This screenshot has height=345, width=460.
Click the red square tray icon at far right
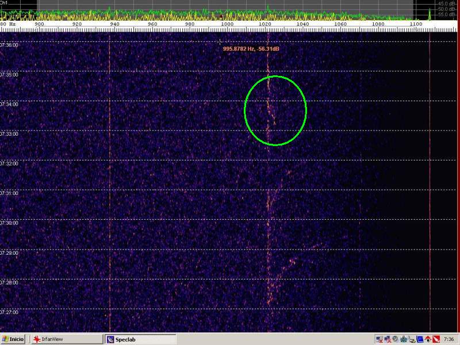coord(436,339)
